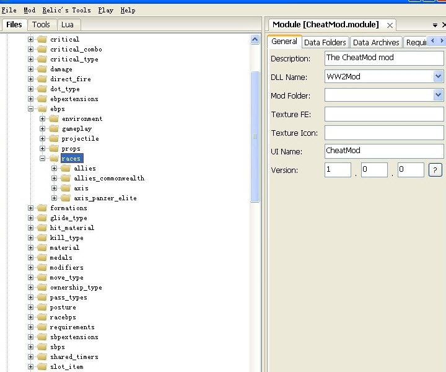Image resolution: width=446 pixels, height=372 pixels.
Task: Click the posture folder icon
Action: 42,307
